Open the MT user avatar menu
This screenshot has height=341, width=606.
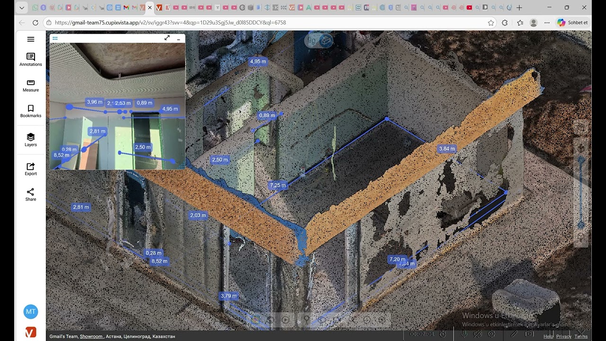pyautogui.click(x=31, y=312)
